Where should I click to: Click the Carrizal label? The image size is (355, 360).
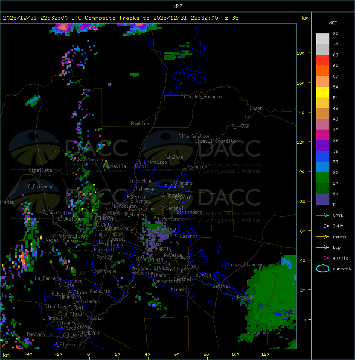click(127, 286)
